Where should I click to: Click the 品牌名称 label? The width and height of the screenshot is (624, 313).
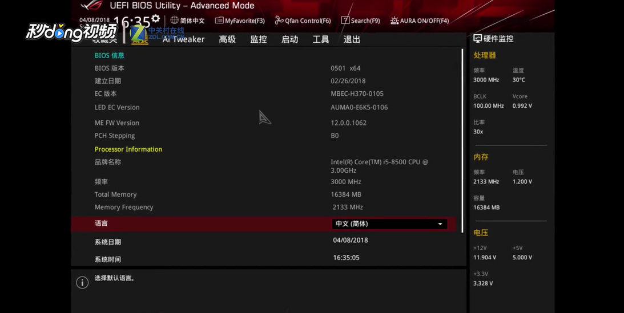click(108, 162)
